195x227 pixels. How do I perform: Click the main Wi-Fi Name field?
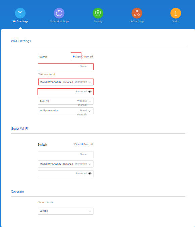(x=66, y=67)
